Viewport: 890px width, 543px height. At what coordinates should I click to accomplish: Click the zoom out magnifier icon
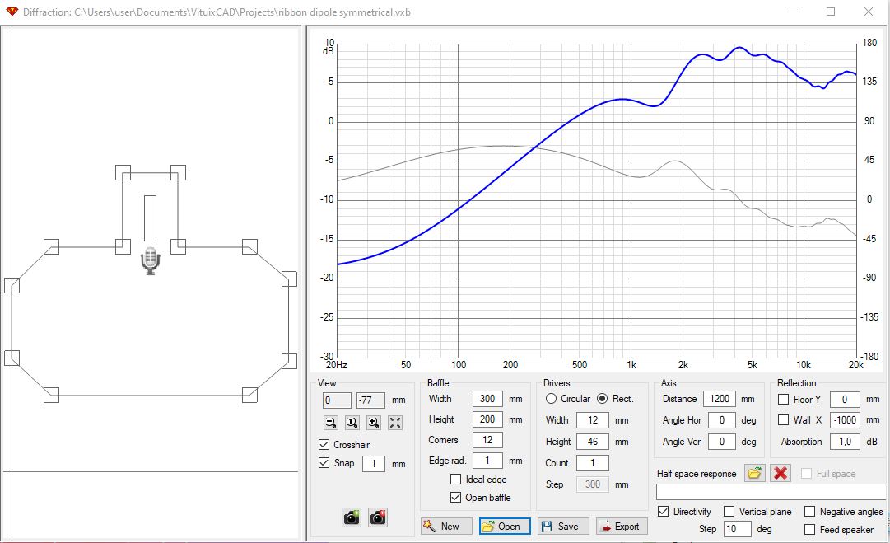click(331, 422)
